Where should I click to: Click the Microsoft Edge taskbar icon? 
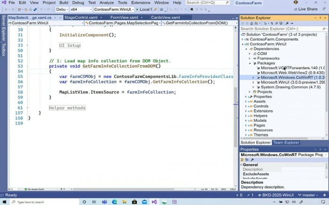[114, 202]
